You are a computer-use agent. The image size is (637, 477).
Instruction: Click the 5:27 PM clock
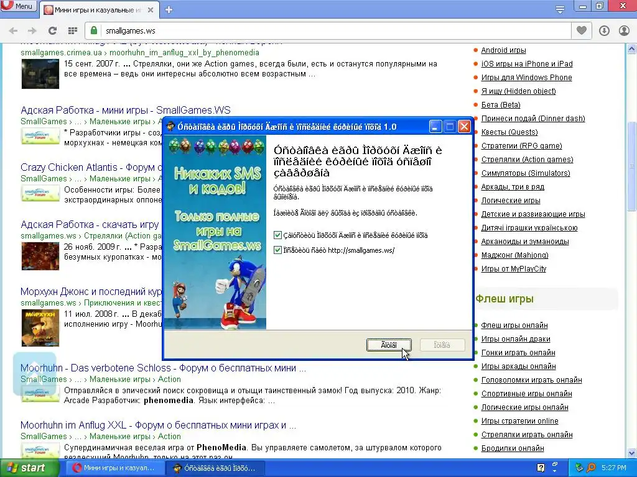pos(614,468)
